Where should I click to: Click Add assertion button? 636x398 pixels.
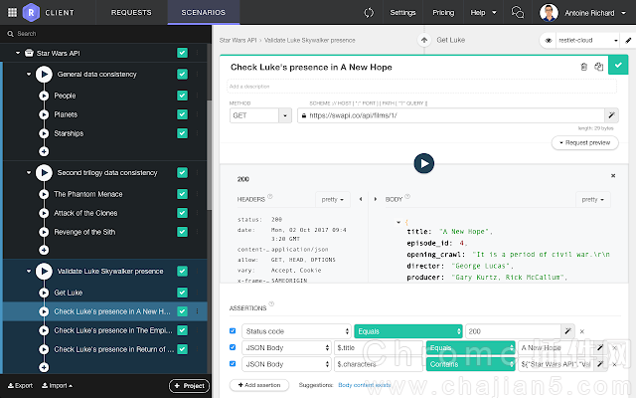pyautogui.click(x=259, y=385)
